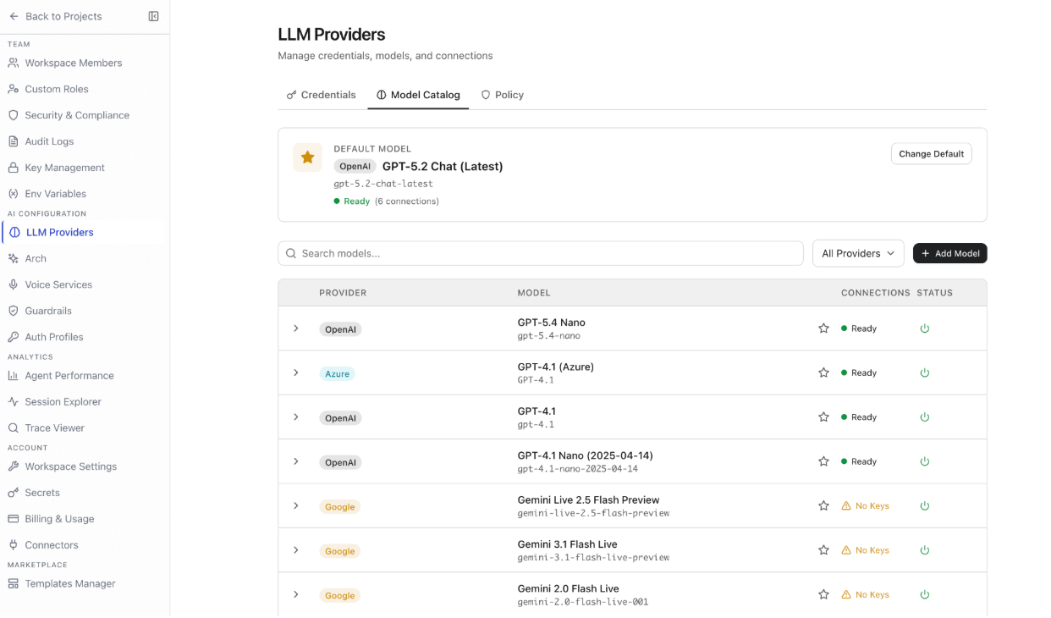The image size is (1051, 618).
Task: Toggle power status for gpt-4.1 row
Action: click(925, 417)
